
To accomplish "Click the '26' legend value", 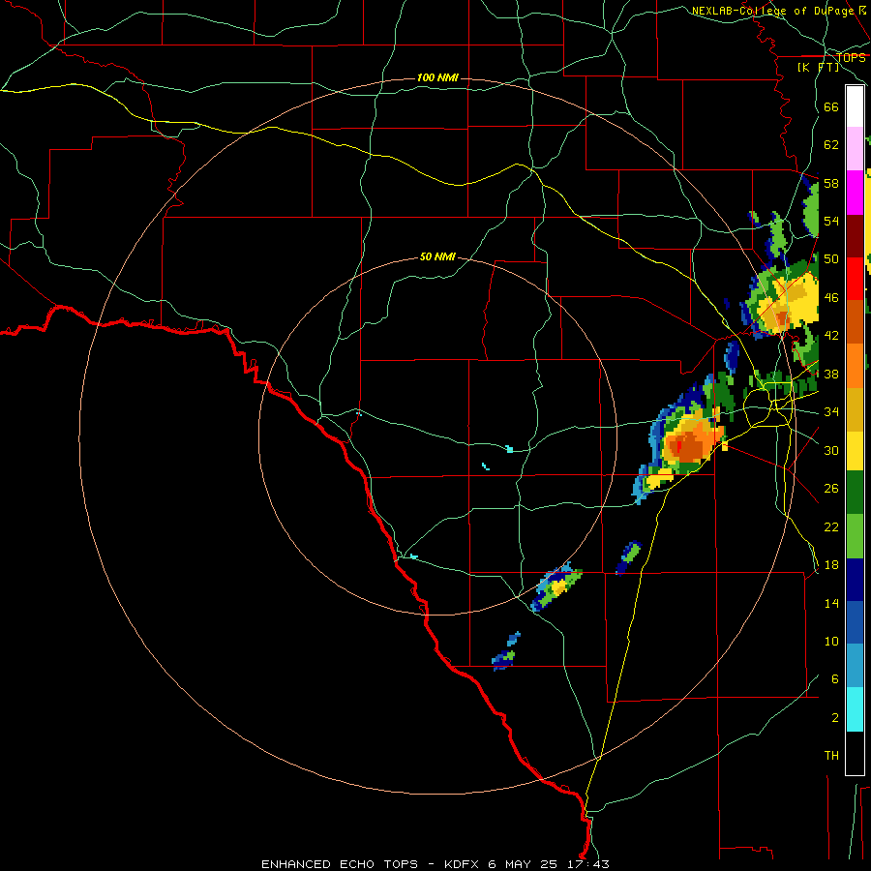I will click(831, 489).
